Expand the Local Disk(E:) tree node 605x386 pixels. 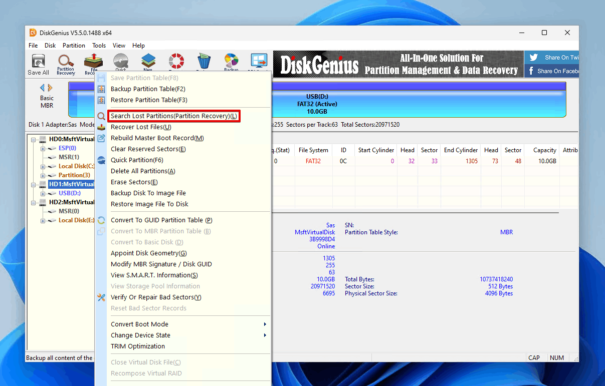[43, 220]
